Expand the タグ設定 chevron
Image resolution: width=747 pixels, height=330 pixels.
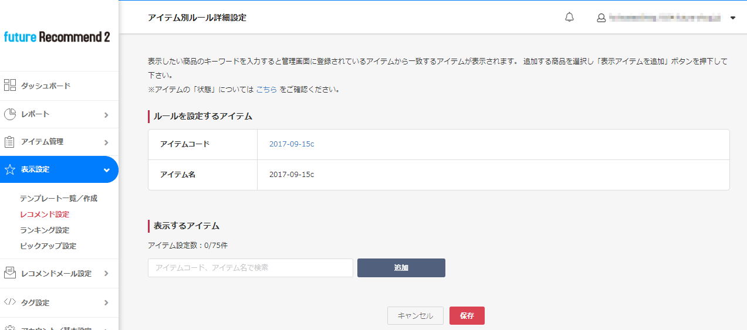(x=106, y=303)
